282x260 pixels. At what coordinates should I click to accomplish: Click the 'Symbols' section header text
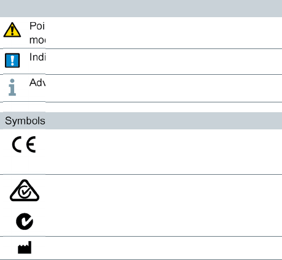(x=25, y=121)
